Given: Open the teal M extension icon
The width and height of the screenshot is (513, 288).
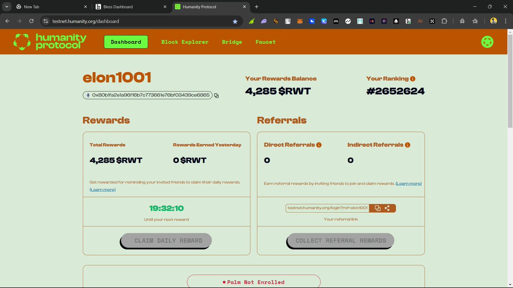Looking at the screenshot, I should (x=360, y=21).
